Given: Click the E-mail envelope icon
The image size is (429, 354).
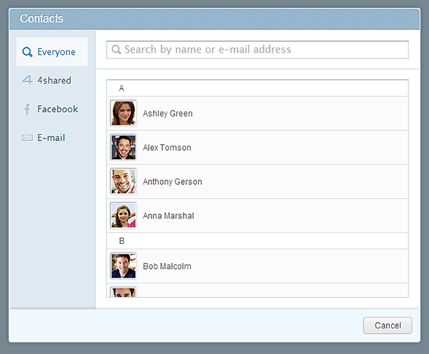Looking at the screenshot, I should click(27, 138).
